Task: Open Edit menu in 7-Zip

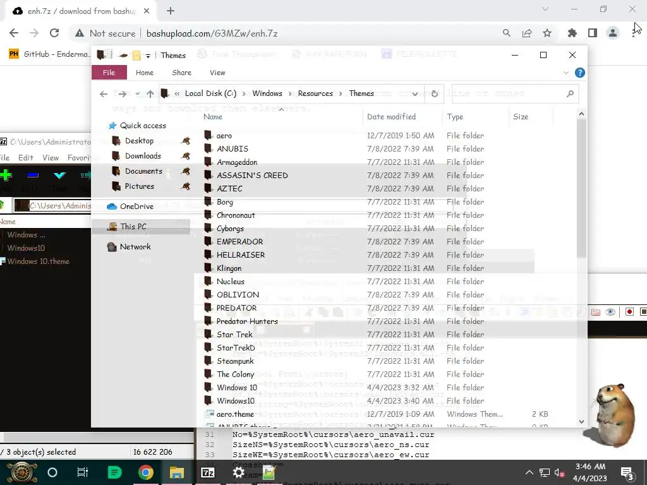Action: pos(25,157)
